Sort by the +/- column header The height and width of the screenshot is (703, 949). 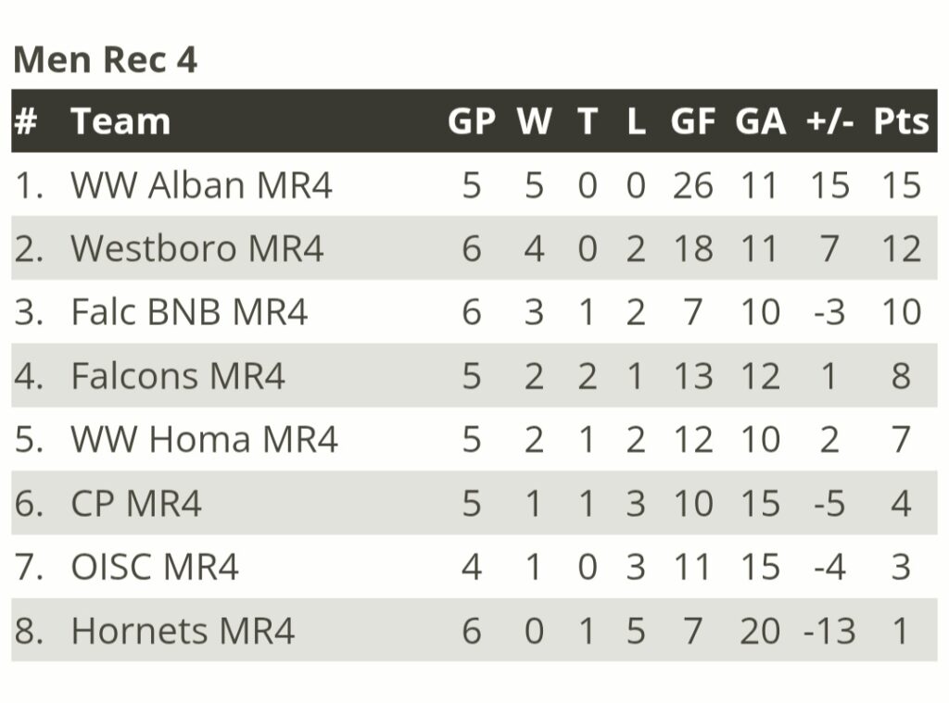click(x=829, y=121)
